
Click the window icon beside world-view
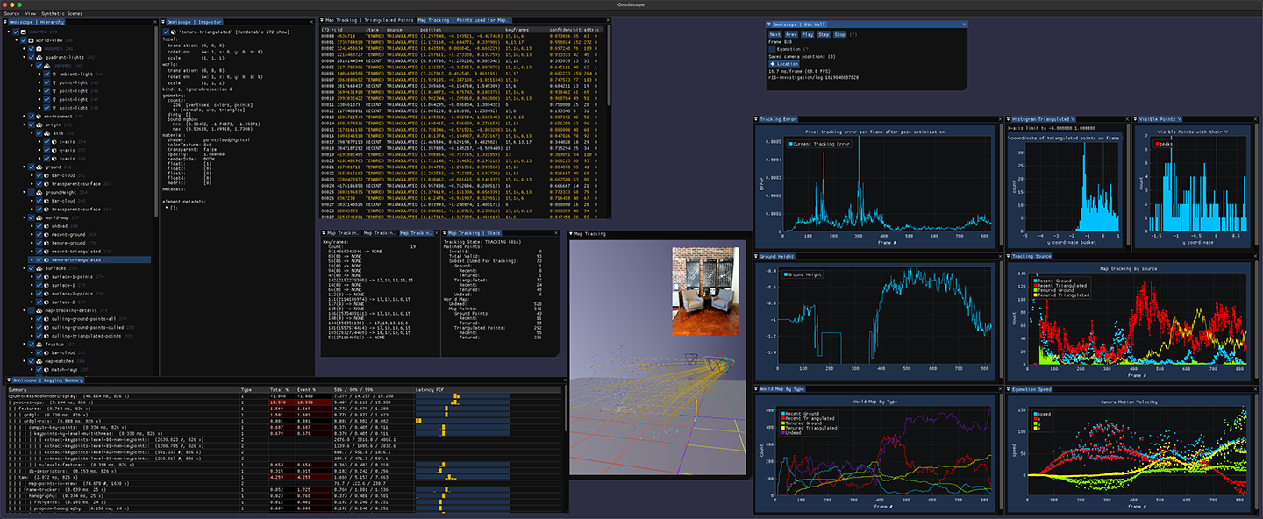31,40
